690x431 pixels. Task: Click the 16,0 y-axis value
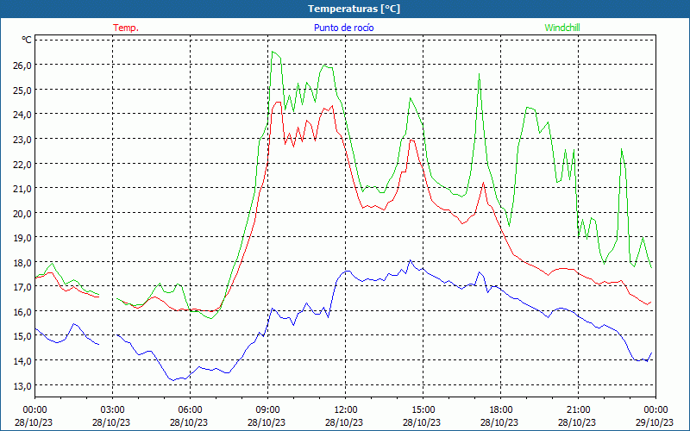[x=22, y=311]
